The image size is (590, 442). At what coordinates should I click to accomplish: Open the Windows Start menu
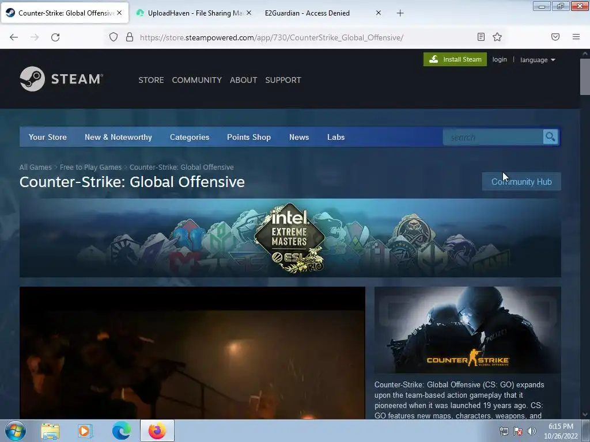[16, 430]
